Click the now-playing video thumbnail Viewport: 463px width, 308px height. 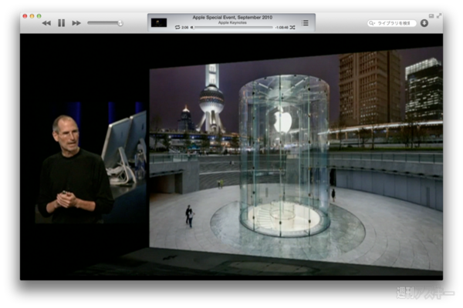(159, 22)
